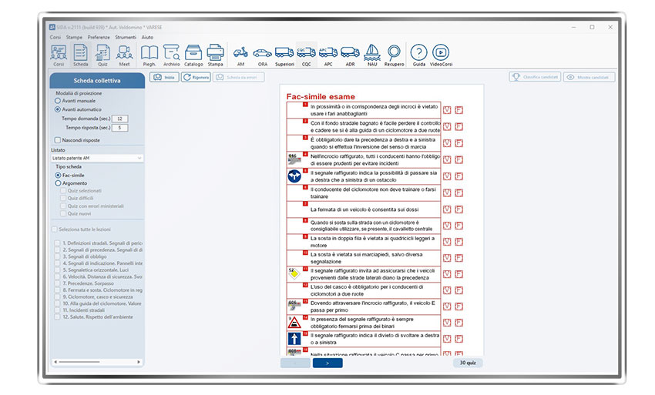Click the Inizia button
The image size is (655, 395).
point(166,77)
